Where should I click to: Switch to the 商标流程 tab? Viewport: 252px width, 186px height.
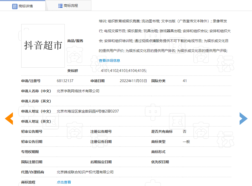(68, 6)
